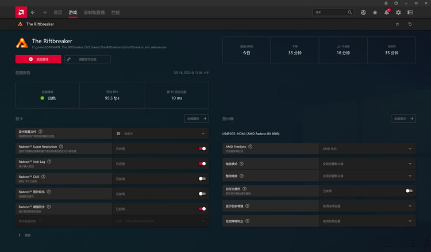This screenshot has width=431, height=252.
Task: Open the web browser globe icon
Action: point(363,13)
